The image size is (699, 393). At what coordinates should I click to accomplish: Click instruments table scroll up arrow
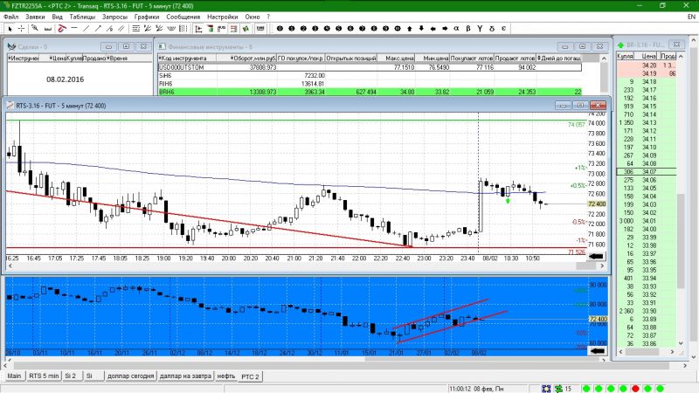pyautogui.click(x=604, y=59)
